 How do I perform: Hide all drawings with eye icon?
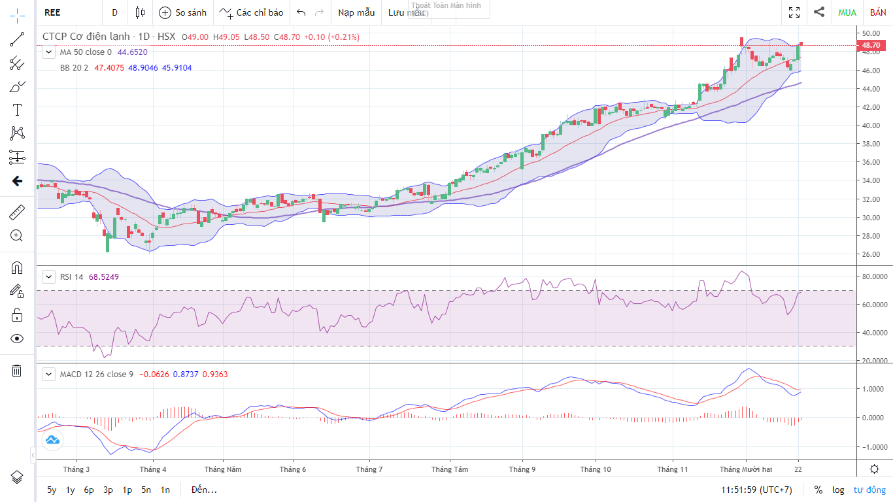pos(17,338)
